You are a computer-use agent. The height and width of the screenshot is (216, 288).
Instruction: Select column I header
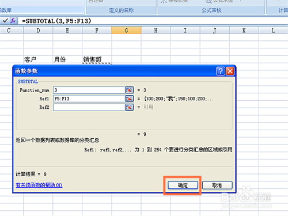tap(185, 31)
